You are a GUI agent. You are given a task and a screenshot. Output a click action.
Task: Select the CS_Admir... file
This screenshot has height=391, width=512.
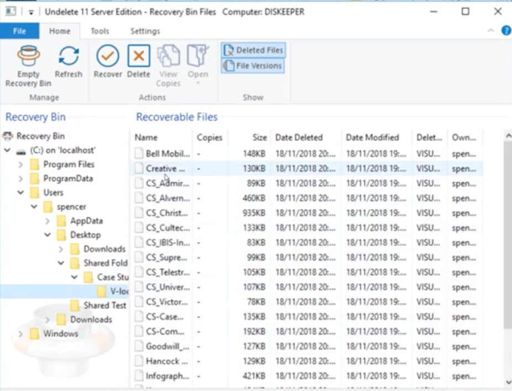pyautogui.click(x=168, y=183)
